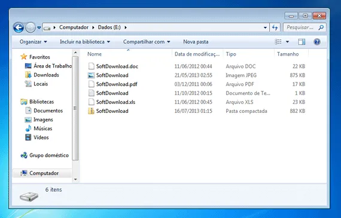Click the Nova pasta button
The image size is (341, 218).
click(x=196, y=42)
